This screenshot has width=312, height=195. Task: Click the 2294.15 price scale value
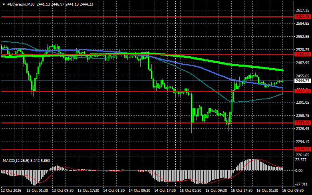pos(303,142)
